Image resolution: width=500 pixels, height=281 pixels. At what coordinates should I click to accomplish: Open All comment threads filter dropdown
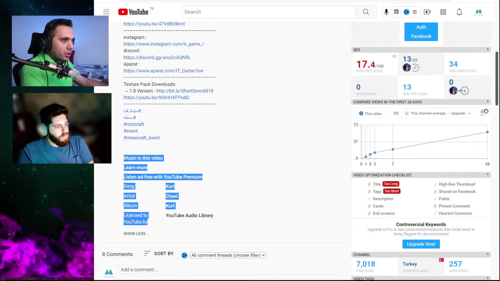pyautogui.click(x=228, y=255)
